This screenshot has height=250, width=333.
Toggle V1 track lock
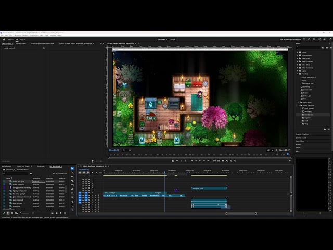tap(83, 193)
